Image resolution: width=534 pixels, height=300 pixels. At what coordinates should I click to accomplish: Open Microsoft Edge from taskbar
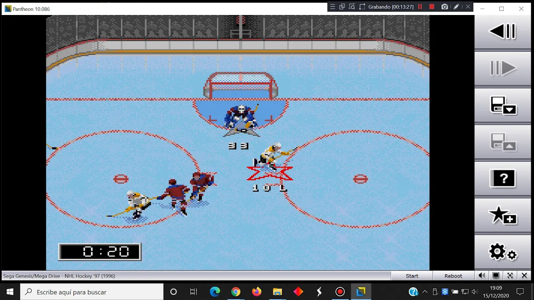coord(215,292)
